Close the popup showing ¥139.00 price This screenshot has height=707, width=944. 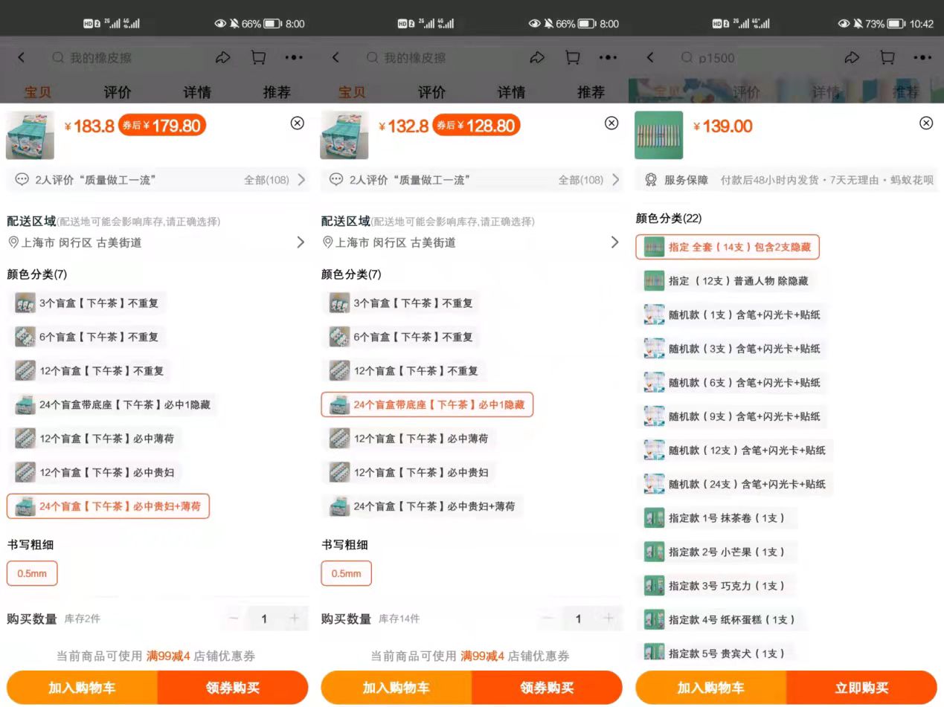point(926,123)
